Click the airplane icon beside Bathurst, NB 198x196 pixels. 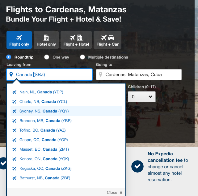click(15, 178)
